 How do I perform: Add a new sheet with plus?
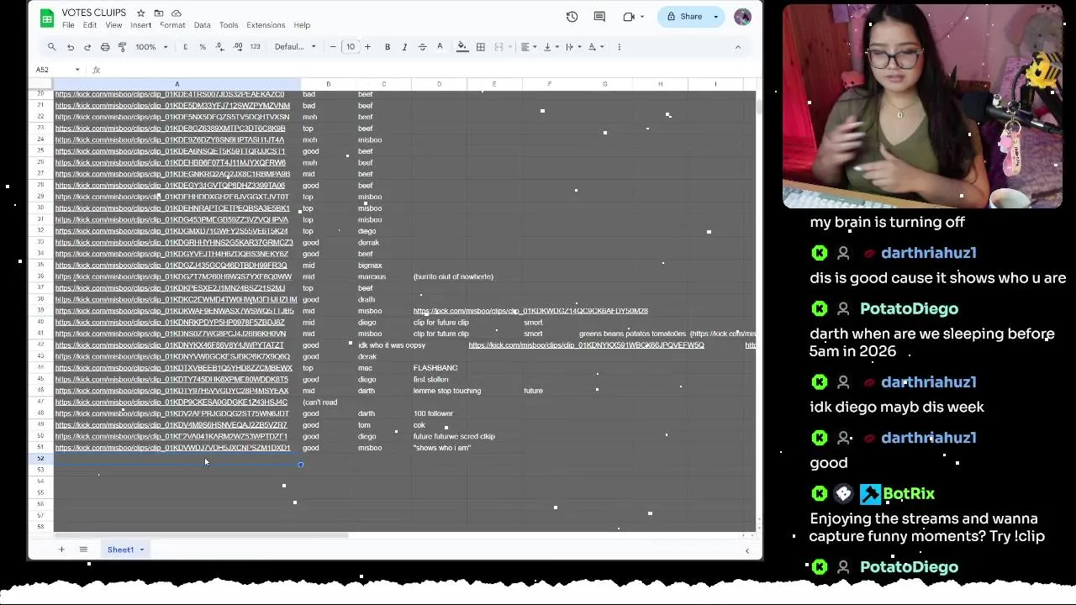[61, 550]
